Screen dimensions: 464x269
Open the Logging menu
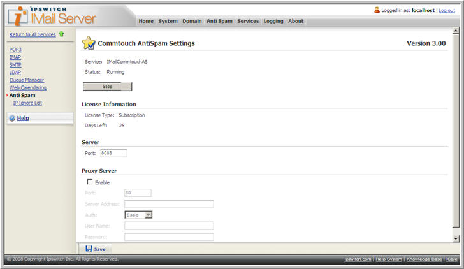[273, 21]
